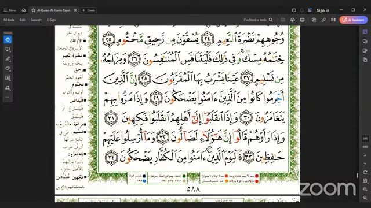Select the freehand draw tool
This screenshot has width=371, height=208.
coord(8,68)
